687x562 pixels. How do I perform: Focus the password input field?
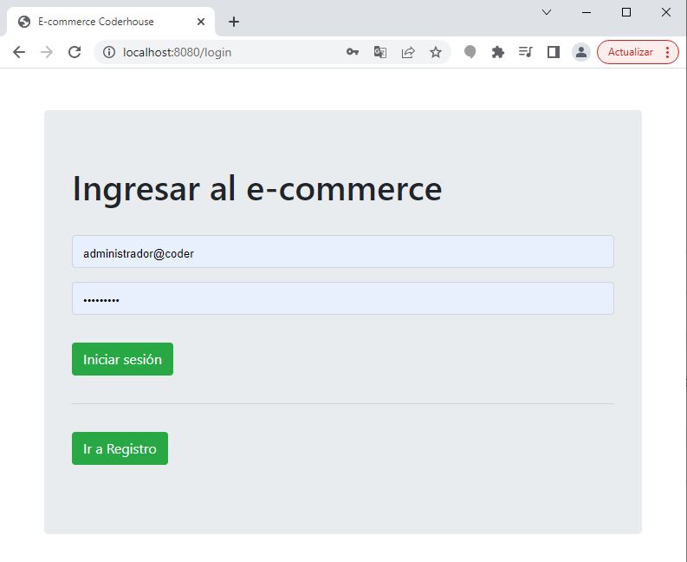click(342, 298)
